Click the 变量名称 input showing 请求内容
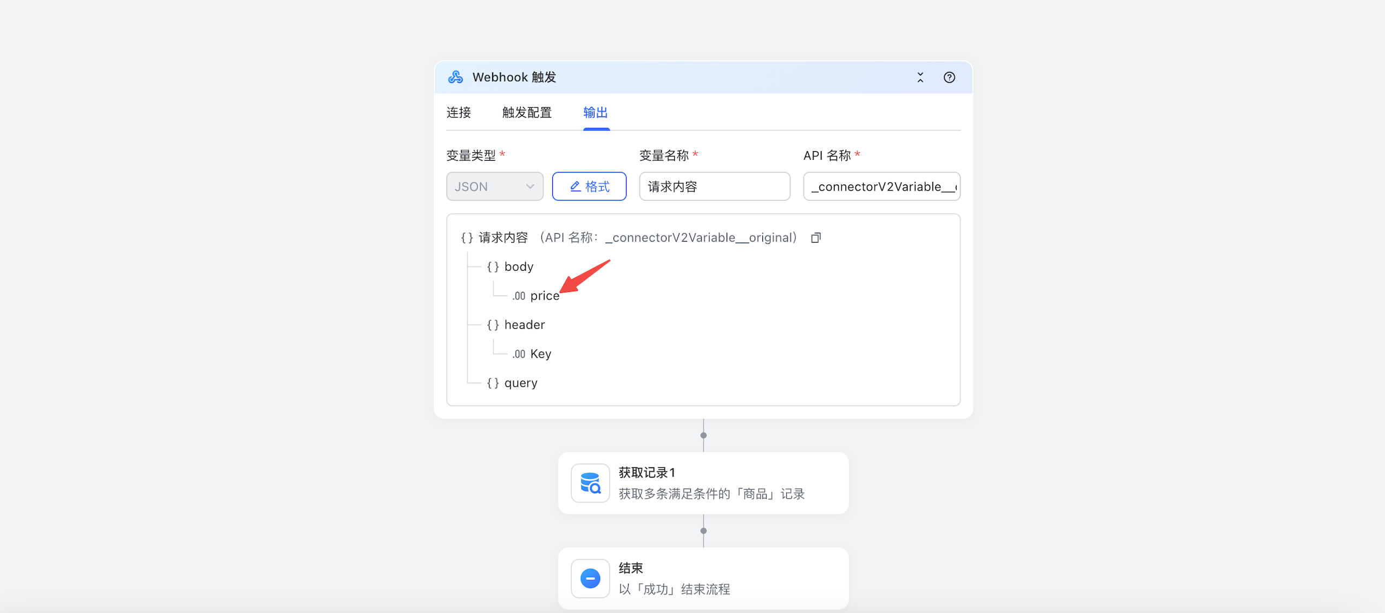1385x613 pixels. pos(714,186)
